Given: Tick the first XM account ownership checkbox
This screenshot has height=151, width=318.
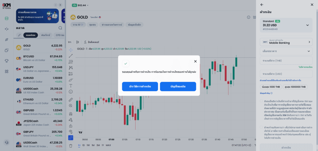Looking at the screenshot, I should point(261,102).
